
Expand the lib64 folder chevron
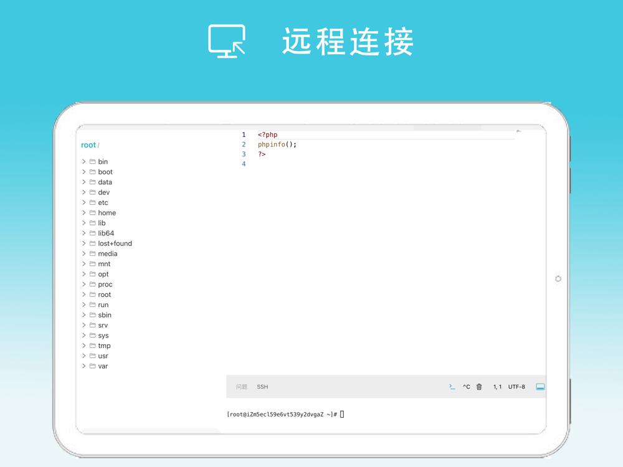84,233
